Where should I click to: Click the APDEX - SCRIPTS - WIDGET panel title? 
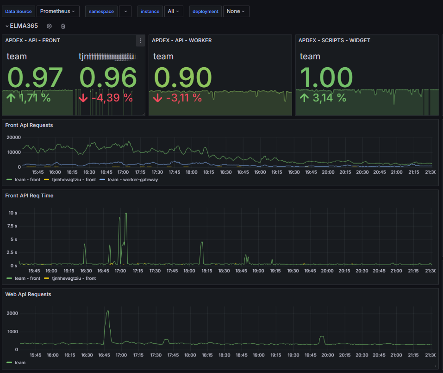tap(334, 40)
